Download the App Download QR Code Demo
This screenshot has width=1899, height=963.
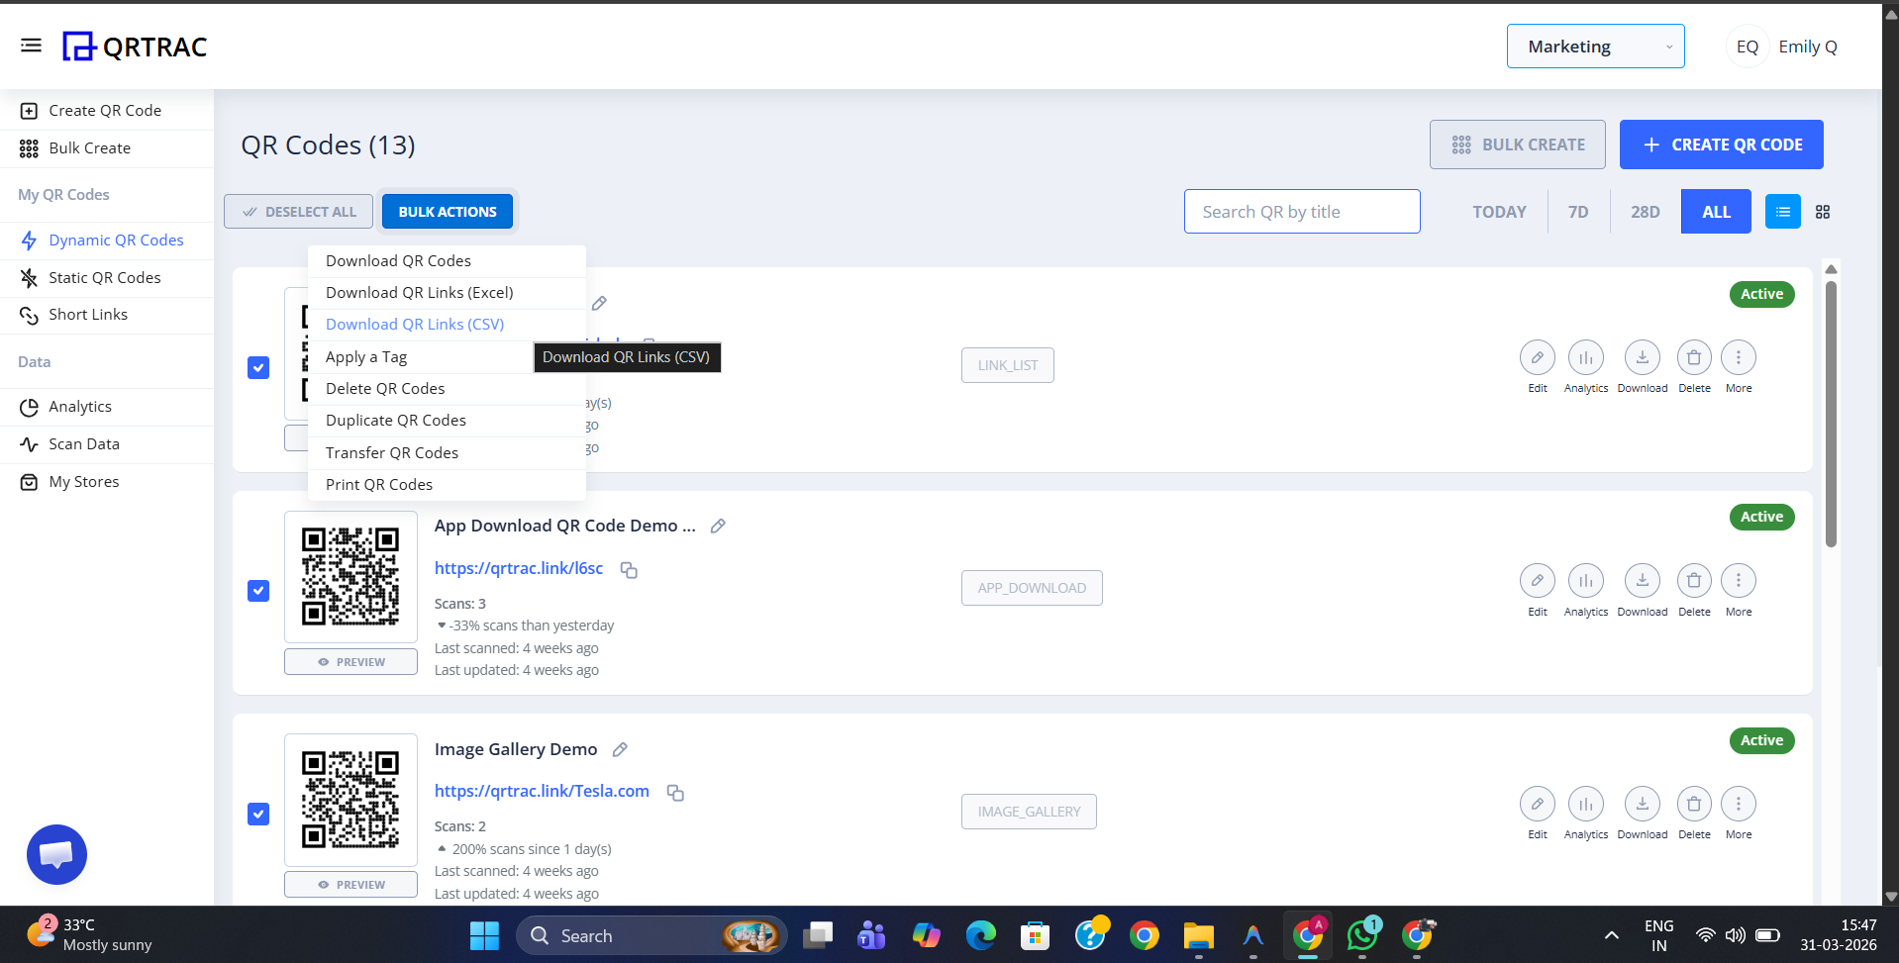pyautogui.click(x=1642, y=581)
